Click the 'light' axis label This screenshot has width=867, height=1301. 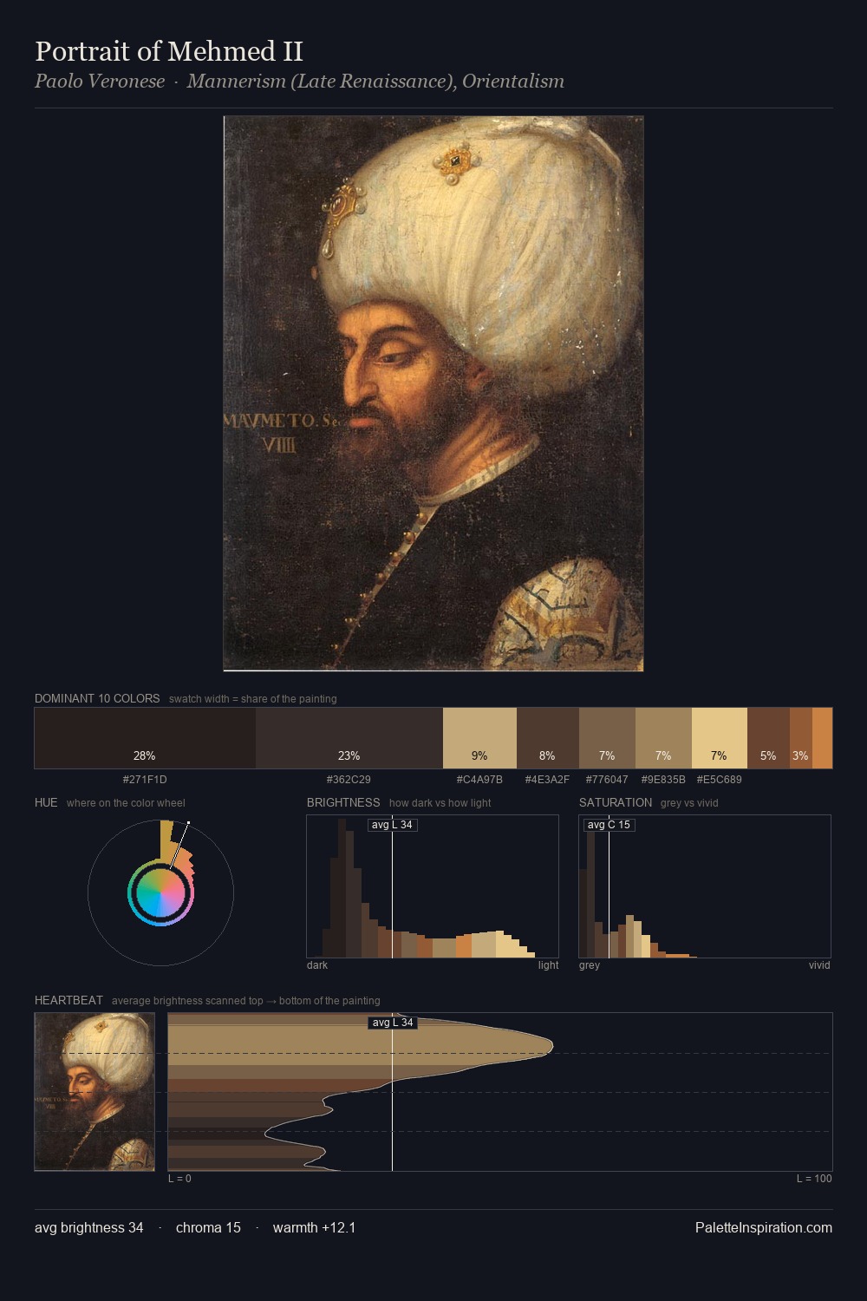tap(548, 964)
